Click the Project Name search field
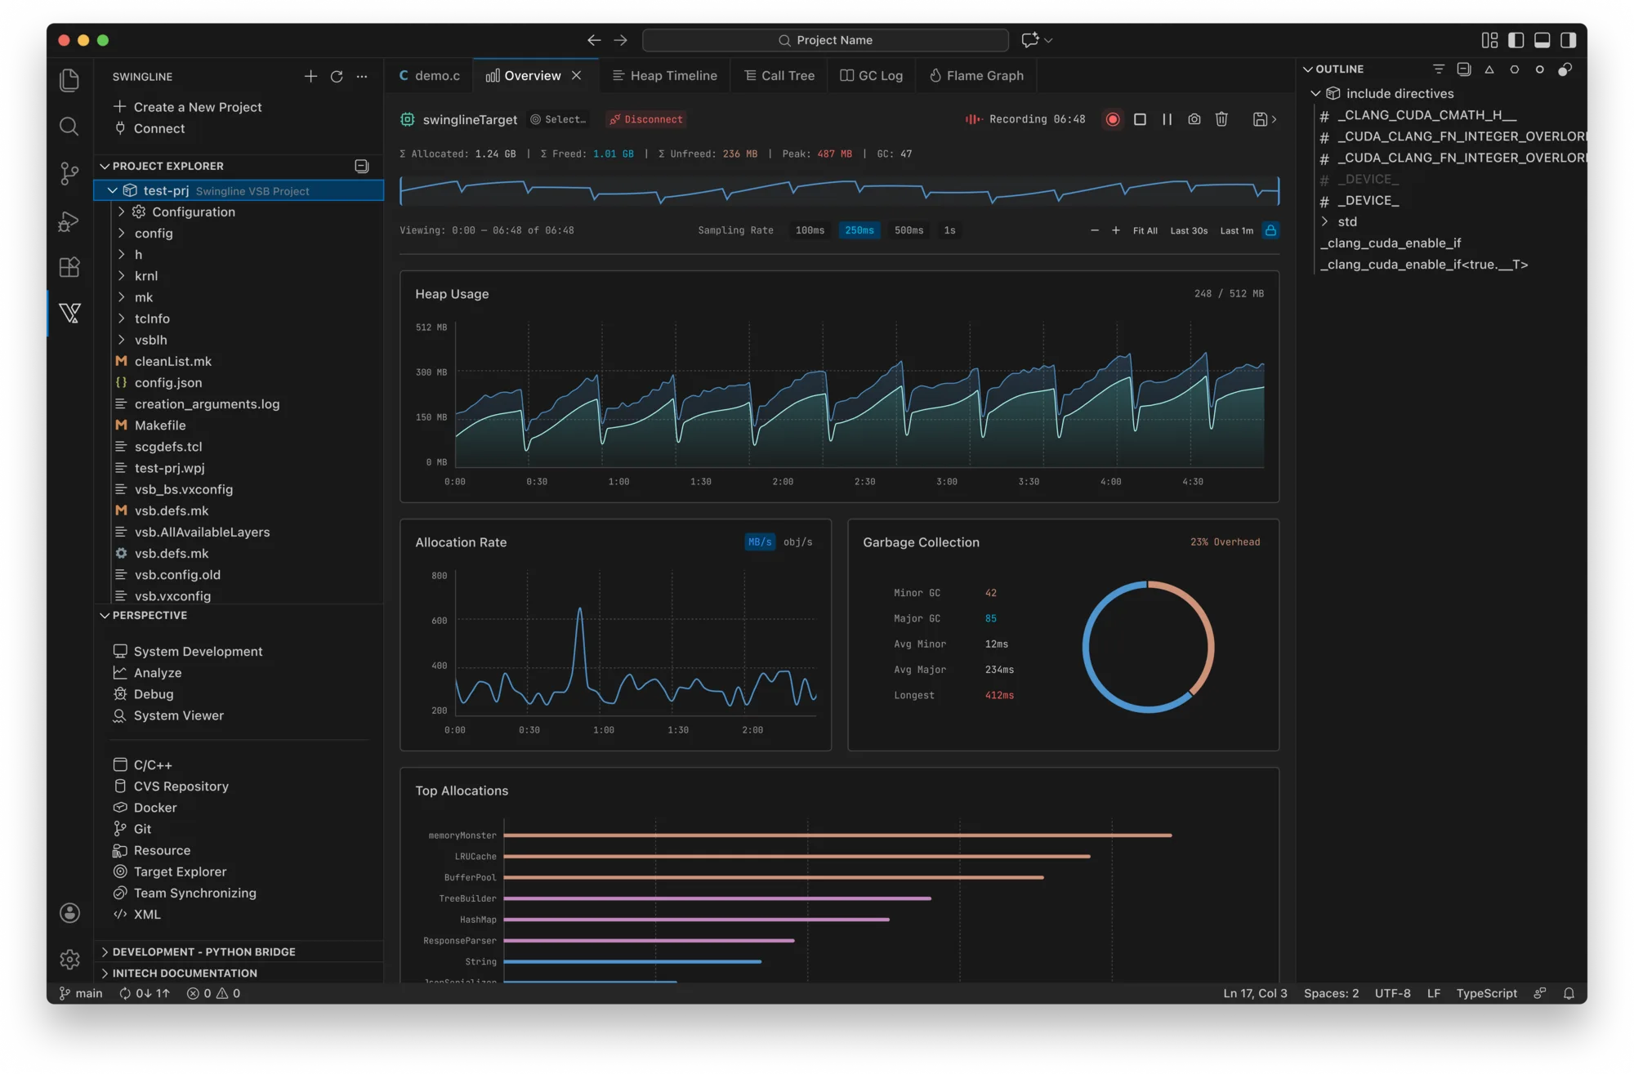Image resolution: width=1634 pixels, height=1074 pixels. [x=825, y=40]
